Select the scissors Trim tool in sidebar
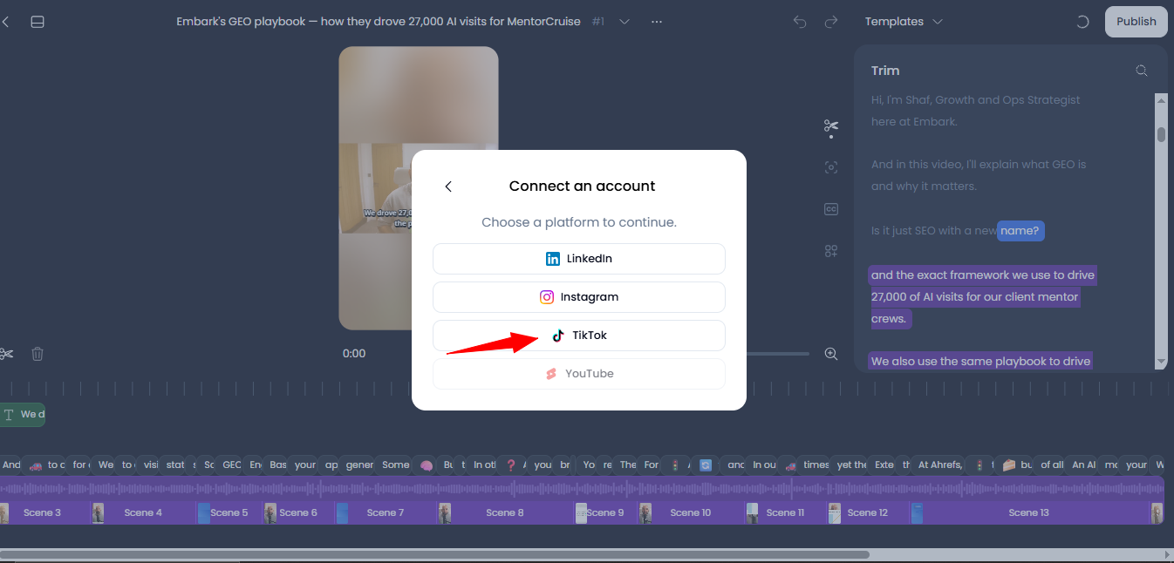Image resolution: width=1174 pixels, height=563 pixels. [x=831, y=127]
